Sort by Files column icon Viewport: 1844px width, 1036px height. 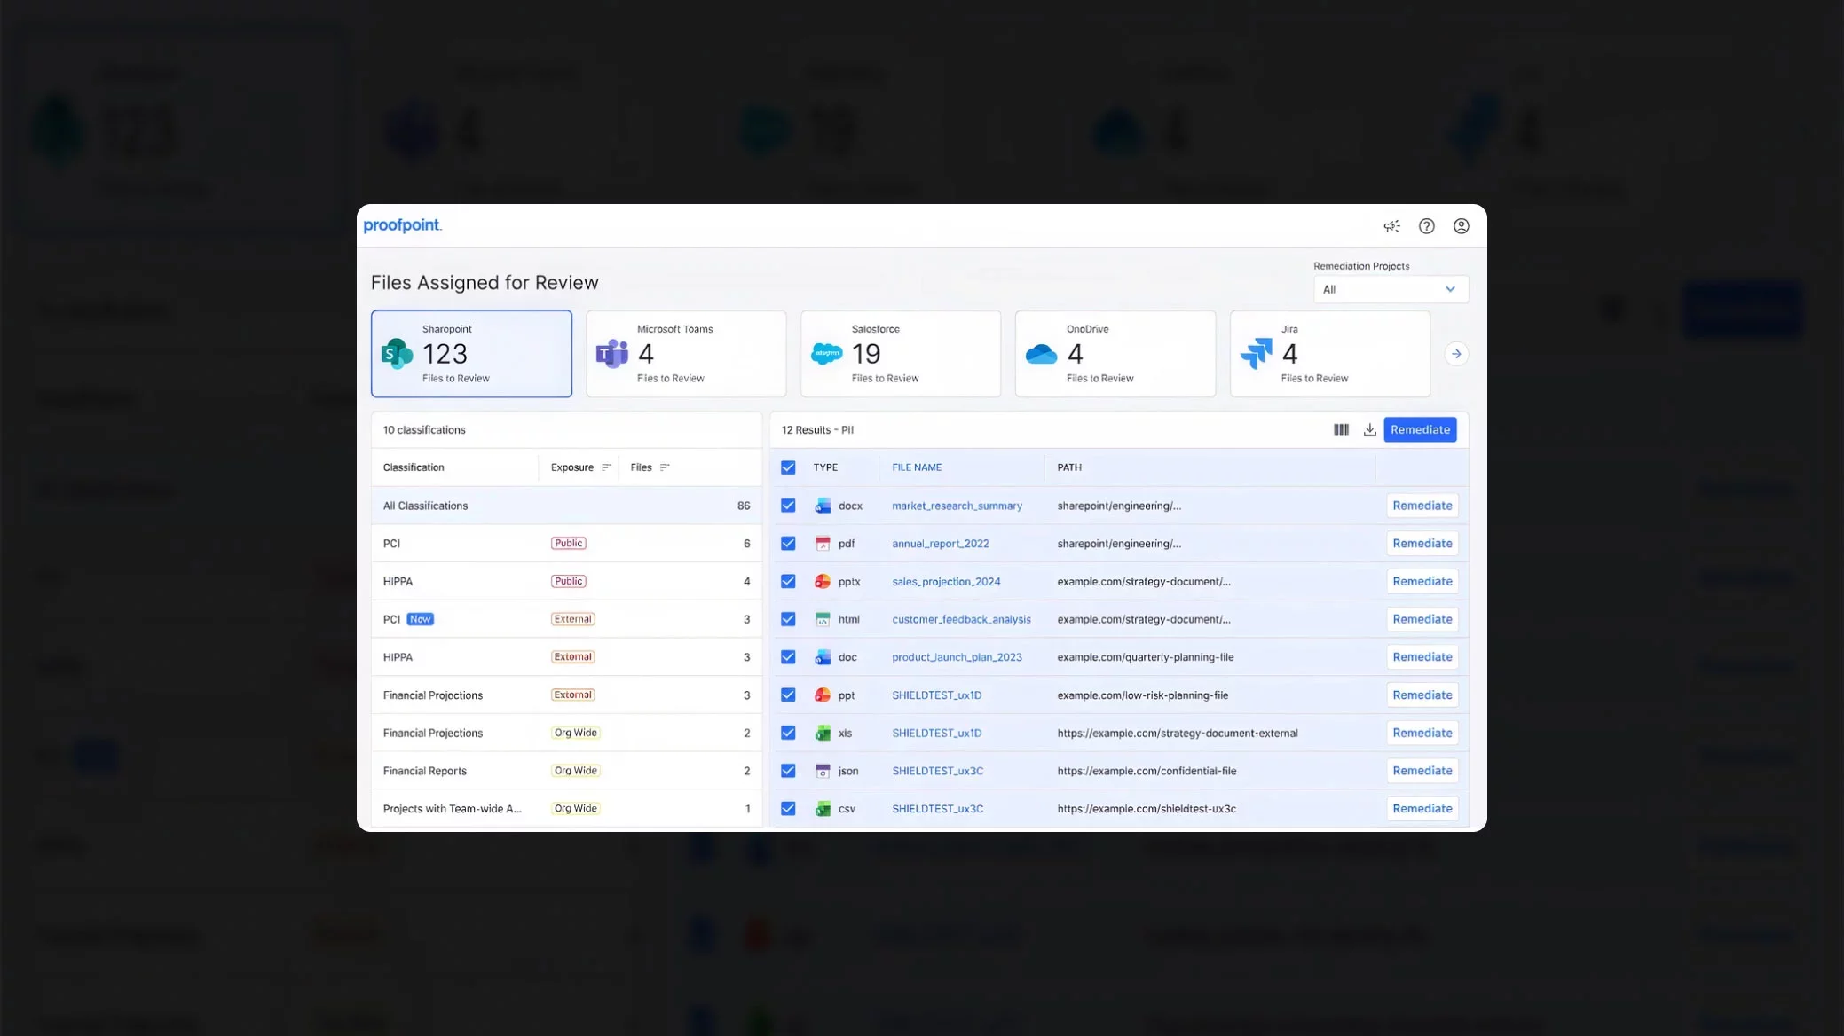click(665, 467)
